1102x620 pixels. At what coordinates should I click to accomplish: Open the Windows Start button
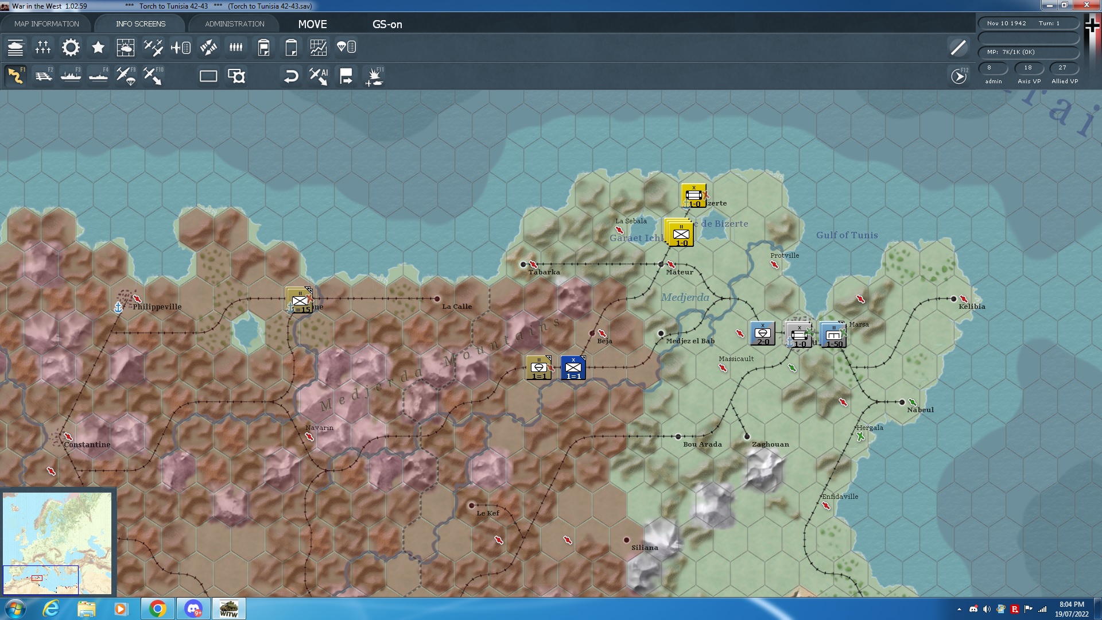(x=15, y=609)
